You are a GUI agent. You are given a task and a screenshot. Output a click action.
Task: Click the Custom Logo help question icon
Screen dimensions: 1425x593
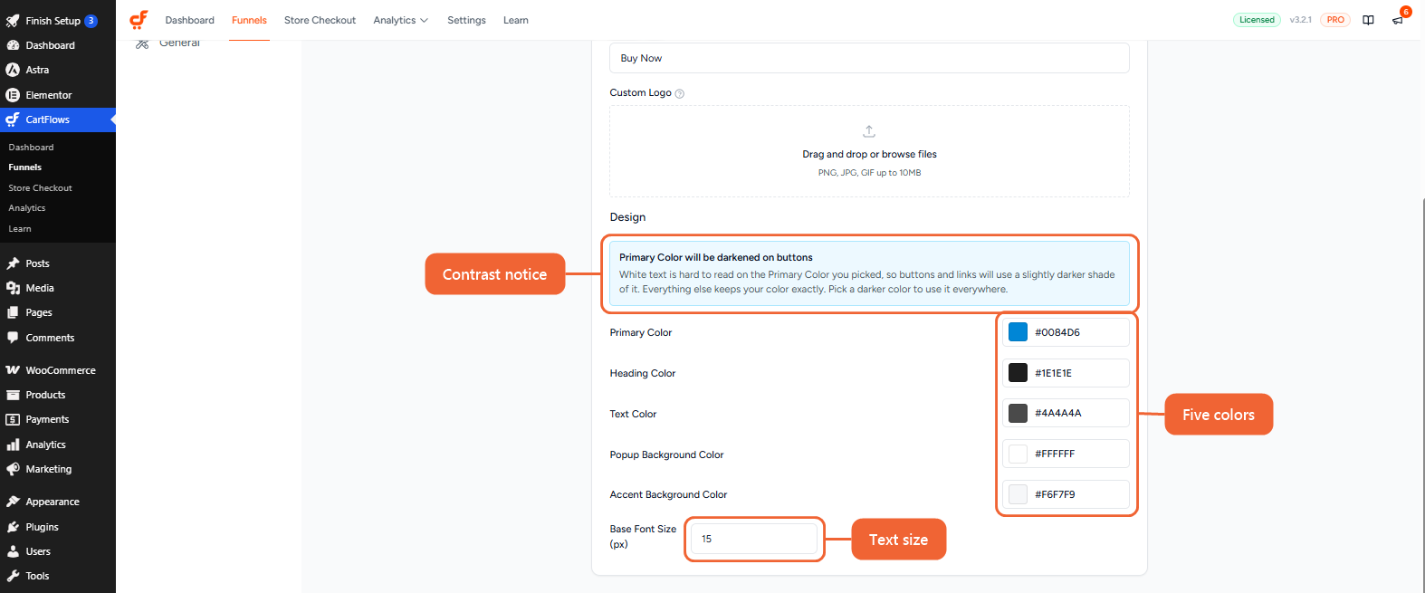(x=680, y=93)
